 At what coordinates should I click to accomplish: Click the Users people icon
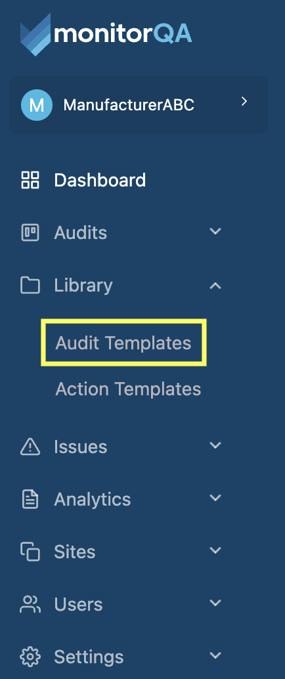coord(30,605)
